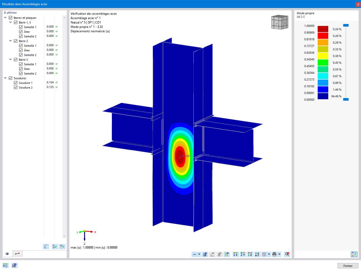Image resolution: width=361 pixels, height=271 pixels.
Task: Click the save-with-dimension icon at bottom left
Action: coord(14,265)
